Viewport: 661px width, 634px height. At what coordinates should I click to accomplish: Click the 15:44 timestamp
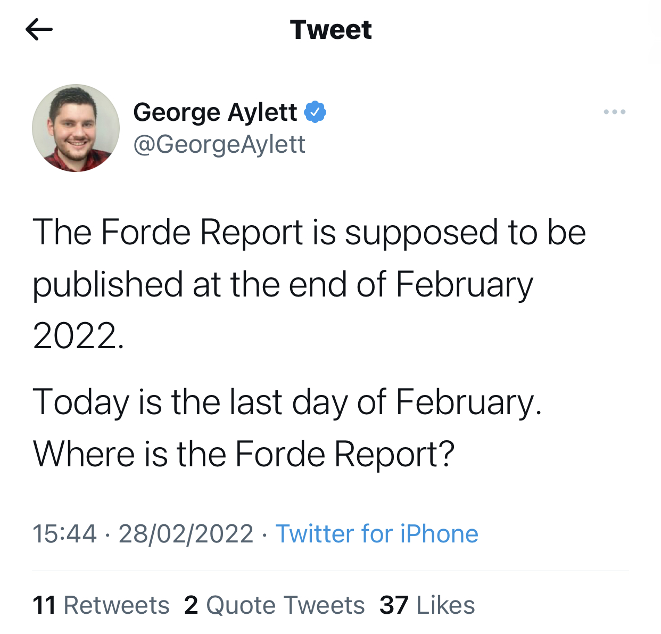64,534
